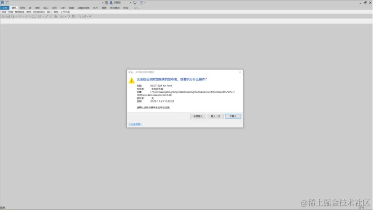Expand the user account dropdown arrow
Image resolution: width=373 pixels, height=210 pixels.
pos(131,3)
